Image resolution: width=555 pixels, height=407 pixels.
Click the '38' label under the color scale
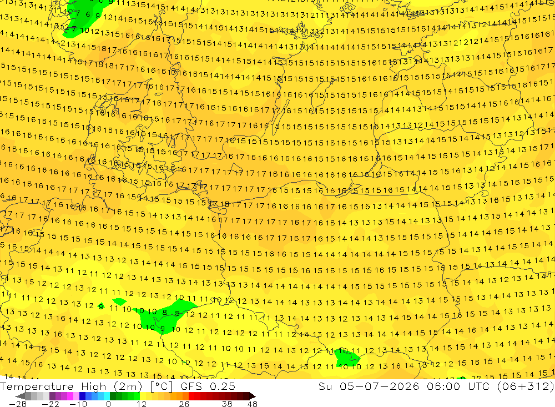click(227, 404)
